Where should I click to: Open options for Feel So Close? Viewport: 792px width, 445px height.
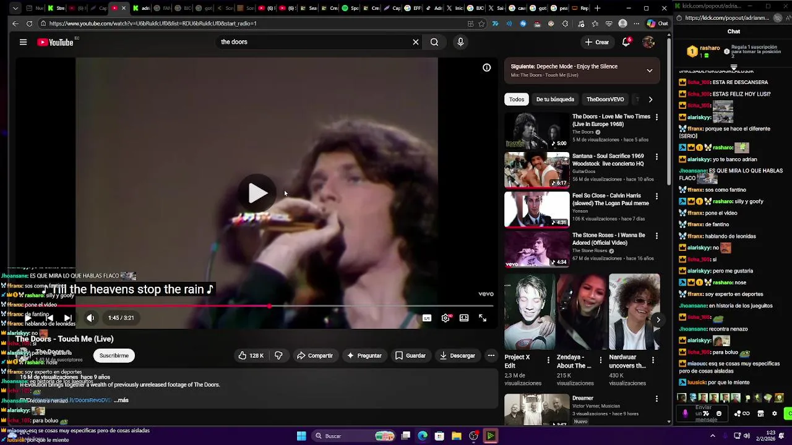[x=657, y=196]
